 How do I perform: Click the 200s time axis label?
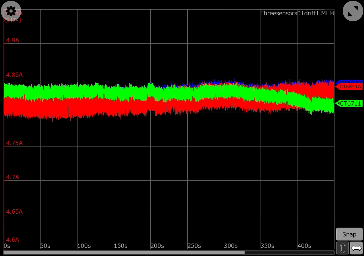coord(157,246)
